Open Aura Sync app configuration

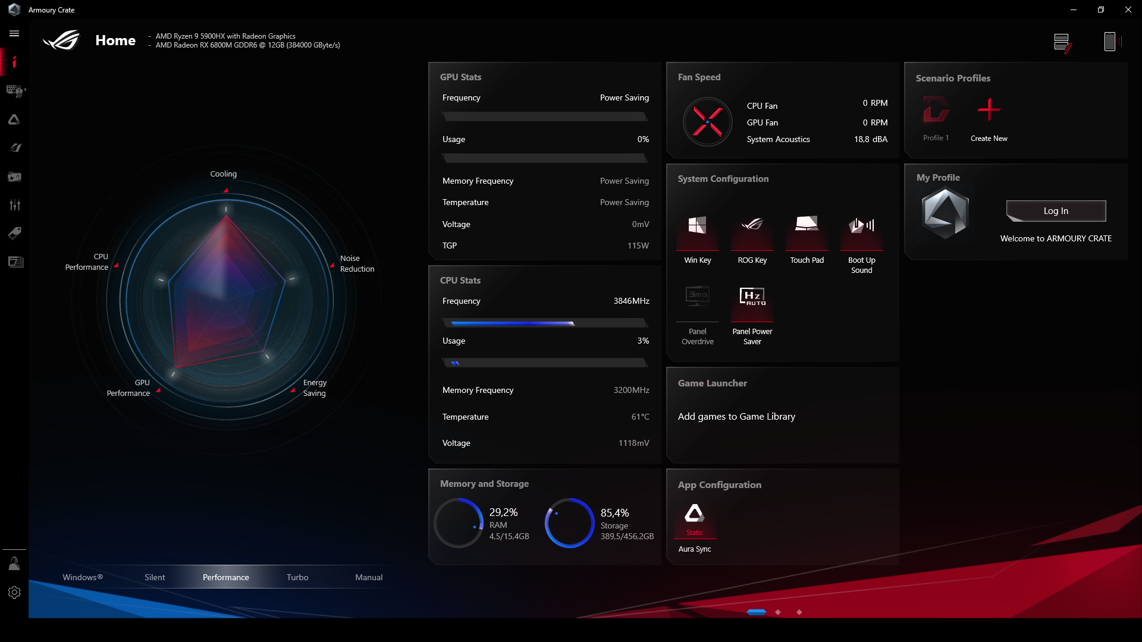pos(694,514)
